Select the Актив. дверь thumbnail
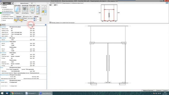 (32, 9)
